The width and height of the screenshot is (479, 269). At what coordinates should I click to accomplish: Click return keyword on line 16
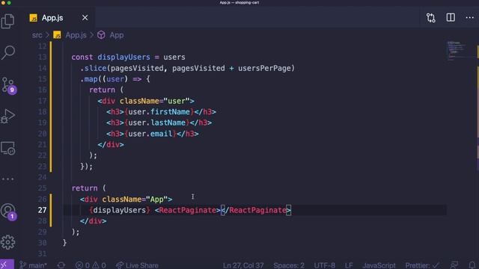(x=102, y=90)
